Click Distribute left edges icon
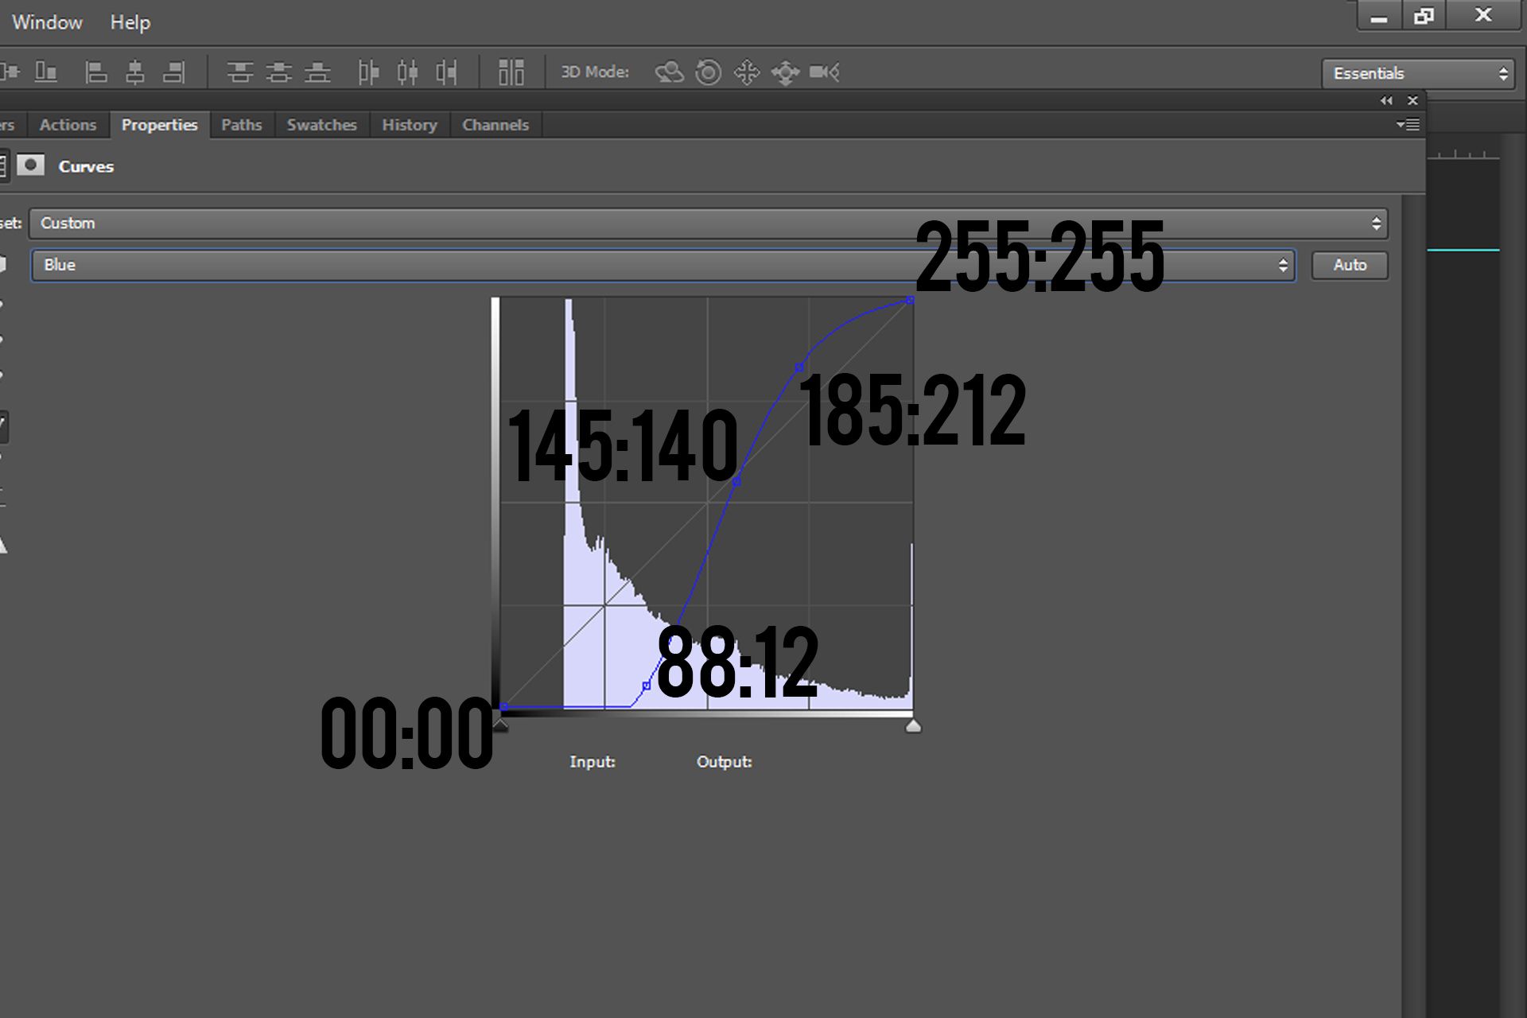This screenshot has width=1527, height=1018. pyautogui.click(x=368, y=72)
